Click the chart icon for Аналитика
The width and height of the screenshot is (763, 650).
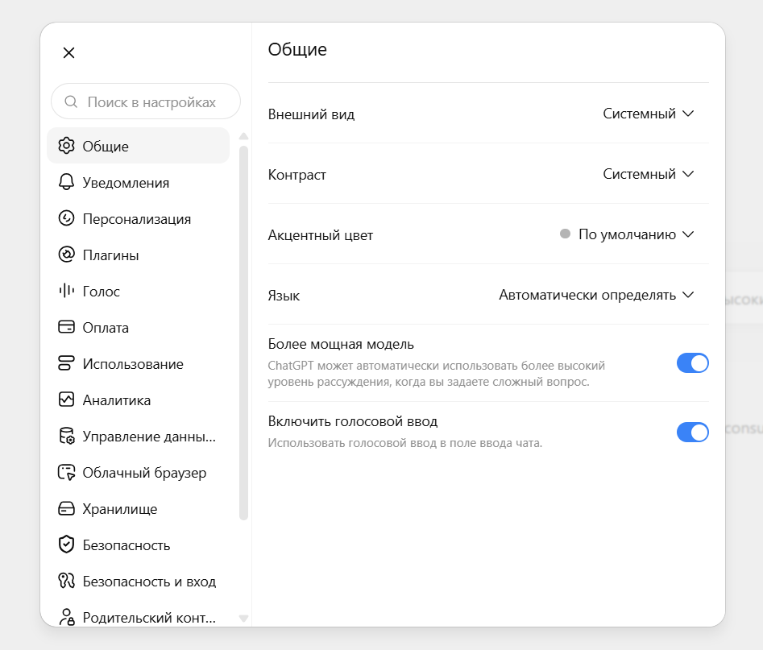tap(66, 400)
